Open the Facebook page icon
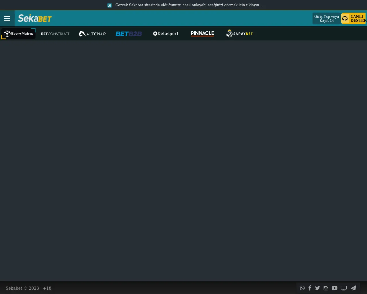 coord(310,288)
